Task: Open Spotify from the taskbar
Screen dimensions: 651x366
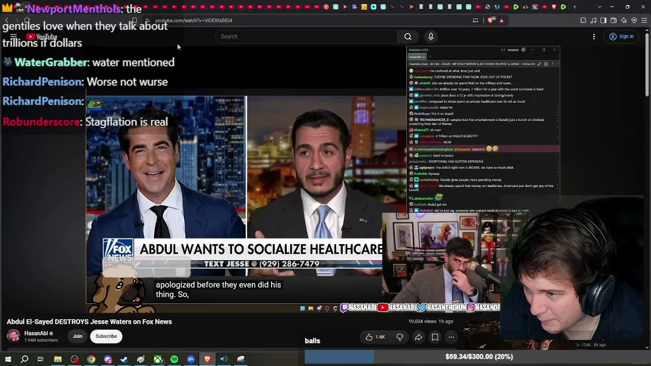Action: pyautogui.click(x=174, y=359)
